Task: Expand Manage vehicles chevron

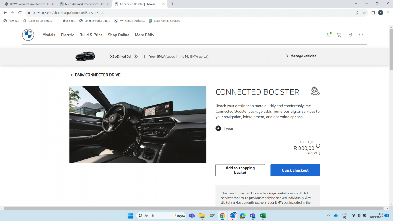Action: click(x=287, y=56)
